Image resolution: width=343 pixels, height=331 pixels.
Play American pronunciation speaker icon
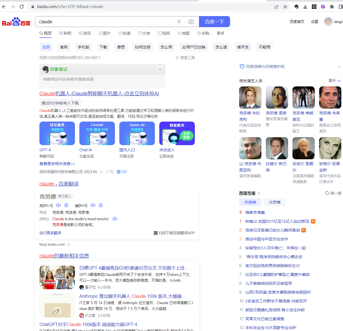[93, 205]
